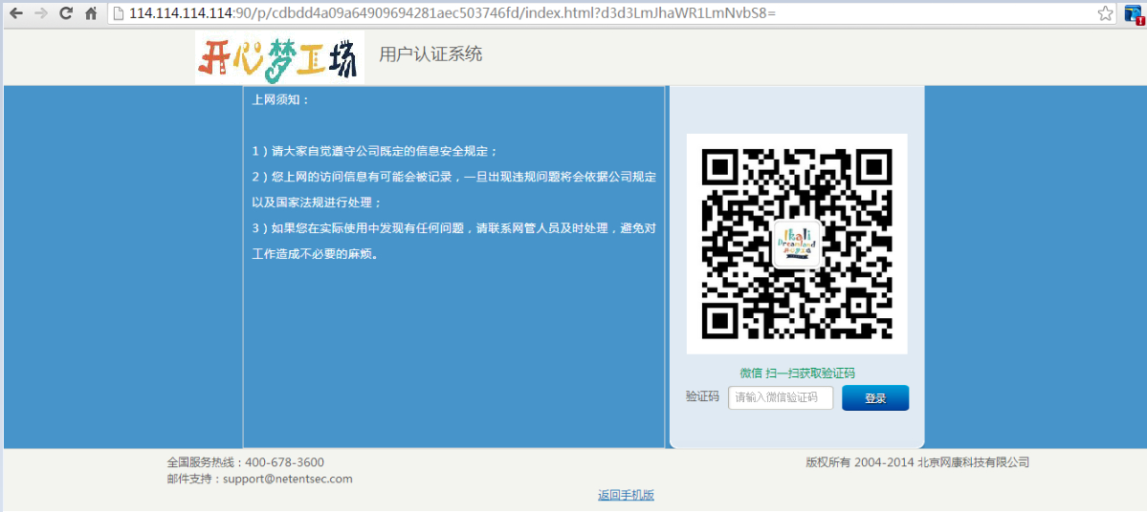Click the 上网须知： heading
Image resolution: width=1147 pixels, height=512 pixels.
tap(281, 100)
